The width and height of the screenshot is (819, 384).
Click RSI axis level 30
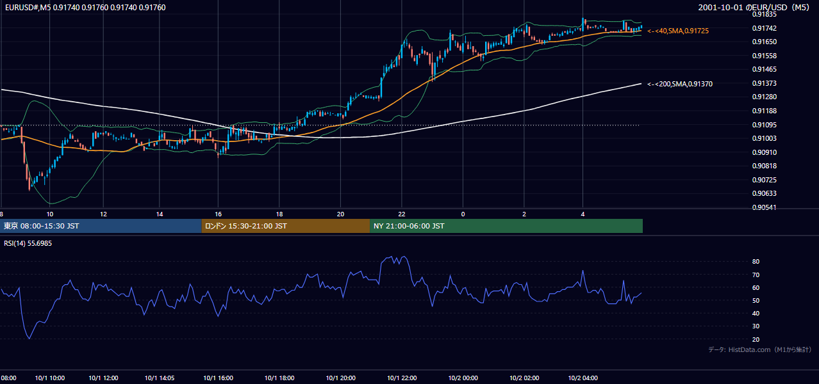pos(756,326)
